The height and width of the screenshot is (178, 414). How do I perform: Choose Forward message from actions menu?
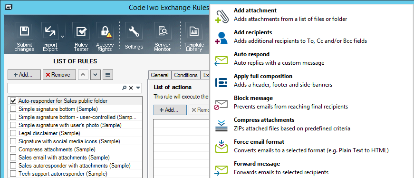311,168
